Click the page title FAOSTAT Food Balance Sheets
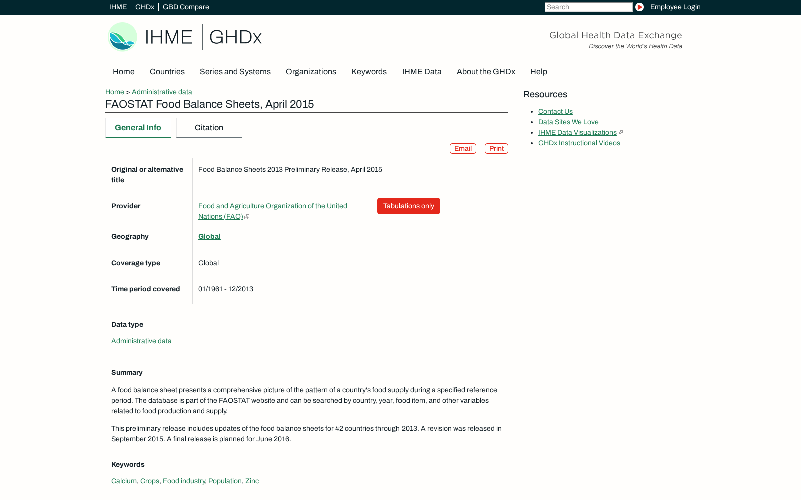Screen dimensions: 801x500 click(209, 104)
